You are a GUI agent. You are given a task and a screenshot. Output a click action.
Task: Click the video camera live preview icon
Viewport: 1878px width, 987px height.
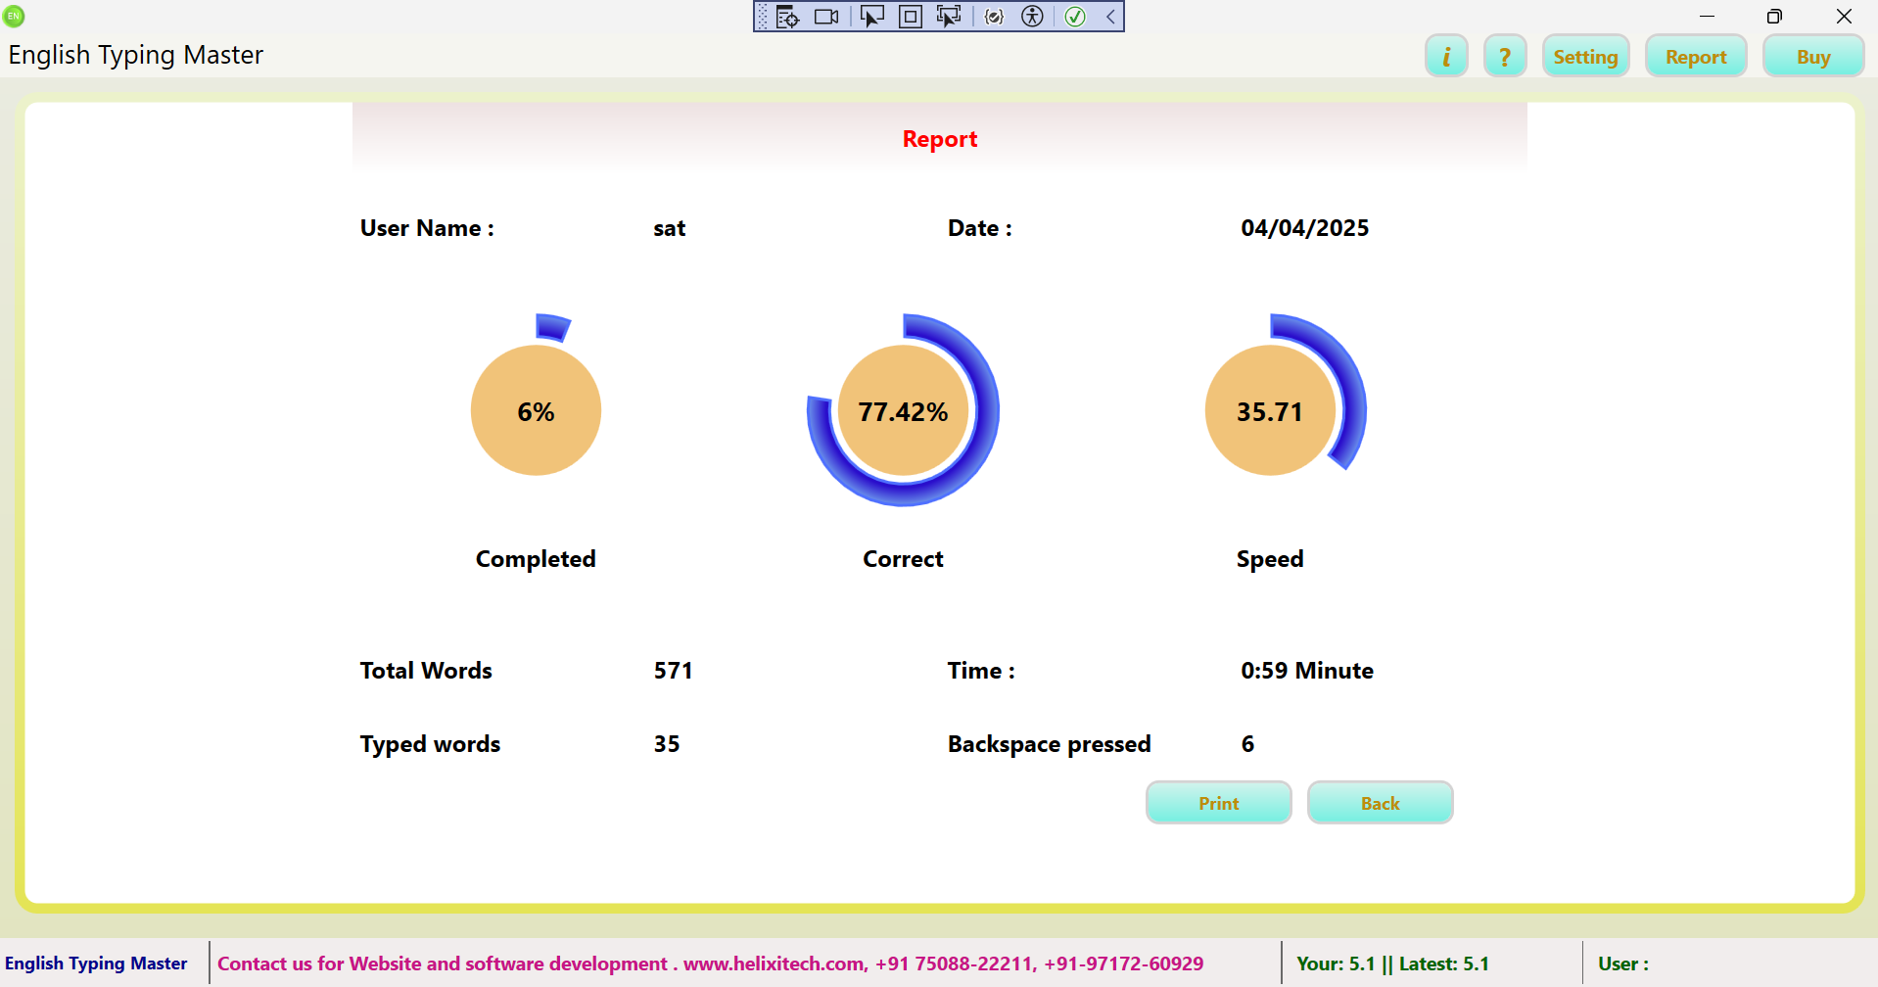(827, 17)
